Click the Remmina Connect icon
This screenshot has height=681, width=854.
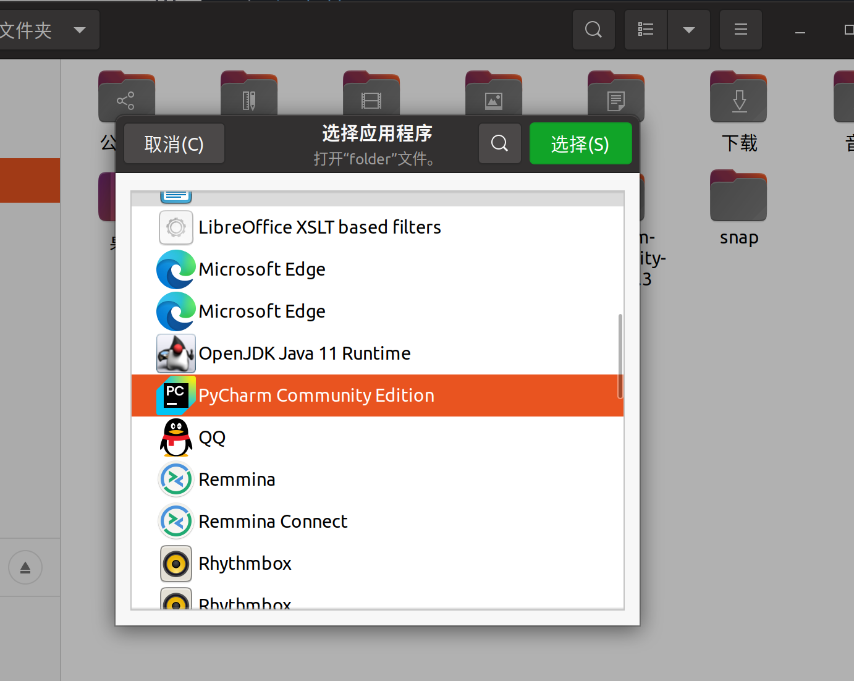[x=176, y=522]
